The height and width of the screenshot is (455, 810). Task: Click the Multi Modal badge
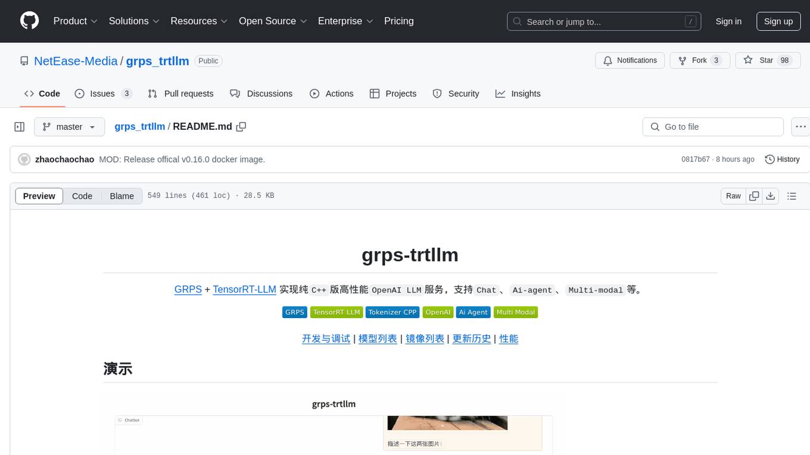516,312
